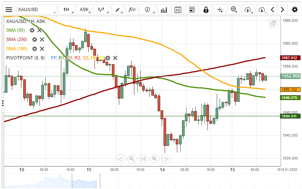Open the hamburger main menu

[8, 10]
